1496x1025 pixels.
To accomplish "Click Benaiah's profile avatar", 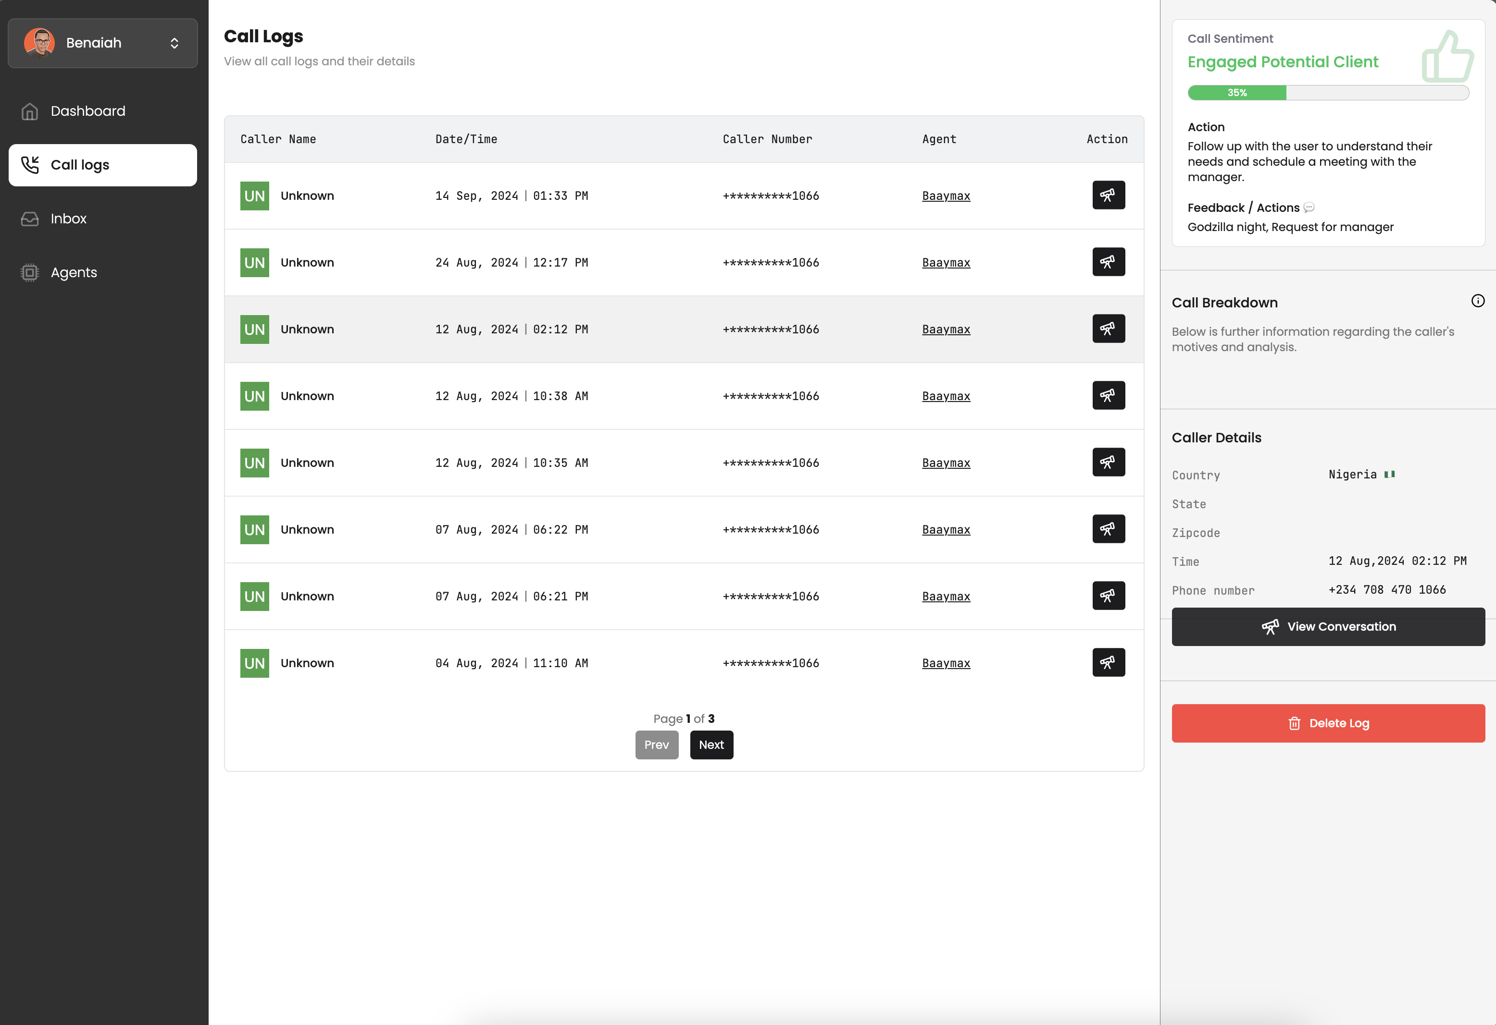I will (39, 43).
